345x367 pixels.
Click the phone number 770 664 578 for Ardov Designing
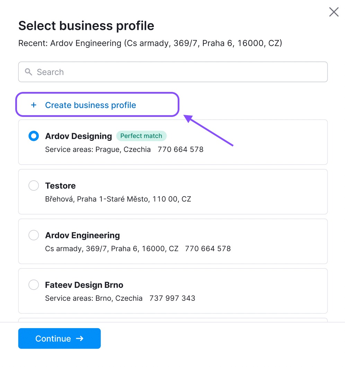pyautogui.click(x=180, y=149)
